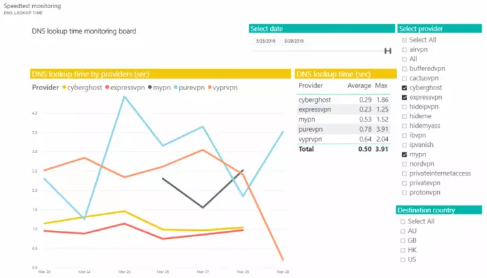Click the end date field 3/29/2018
487x278 pixels.
(293, 41)
